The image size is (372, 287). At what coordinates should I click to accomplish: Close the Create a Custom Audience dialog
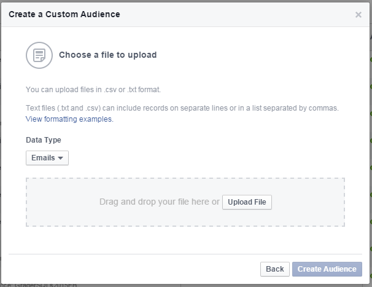click(358, 15)
